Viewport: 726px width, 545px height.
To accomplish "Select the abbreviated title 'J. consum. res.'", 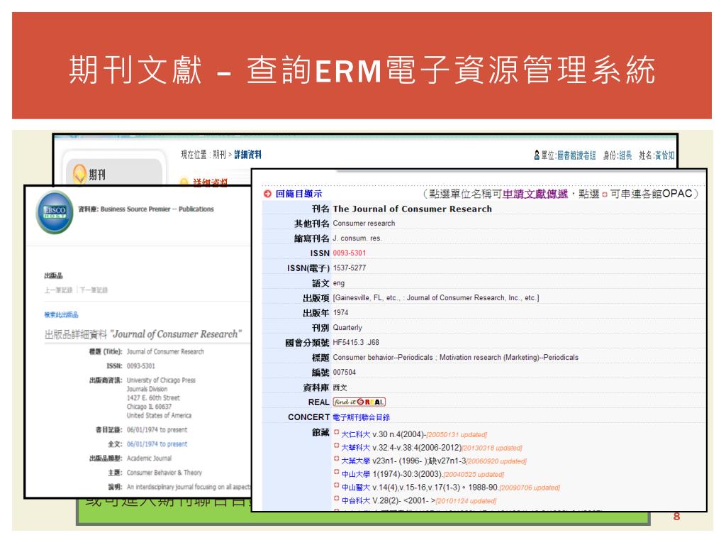I will (357, 238).
